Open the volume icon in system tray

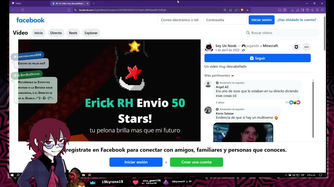click(294, 175)
